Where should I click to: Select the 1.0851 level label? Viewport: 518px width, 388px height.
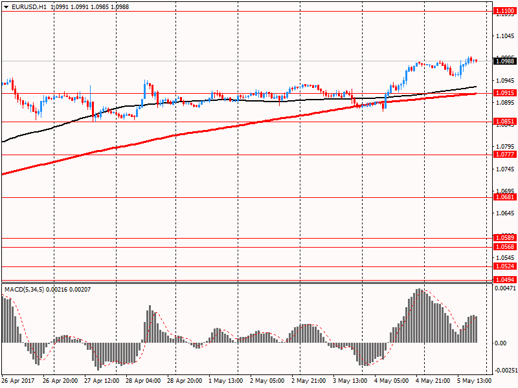coord(505,122)
